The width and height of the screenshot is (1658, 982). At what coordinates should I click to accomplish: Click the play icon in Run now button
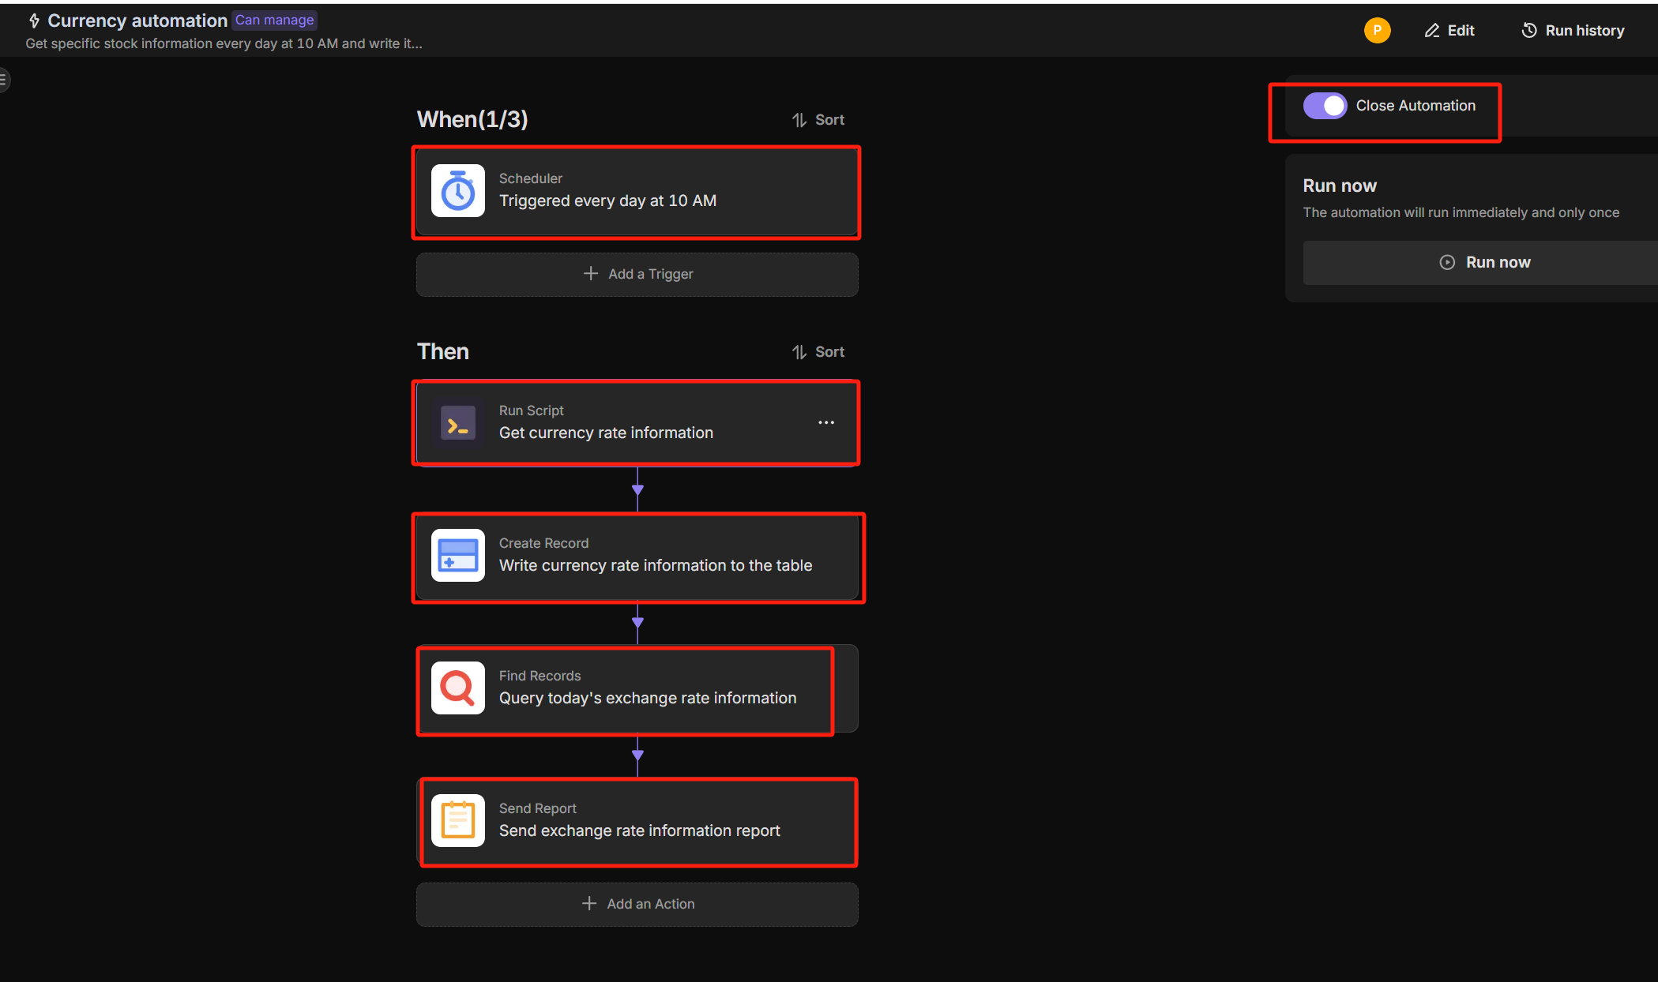click(x=1447, y=262)
